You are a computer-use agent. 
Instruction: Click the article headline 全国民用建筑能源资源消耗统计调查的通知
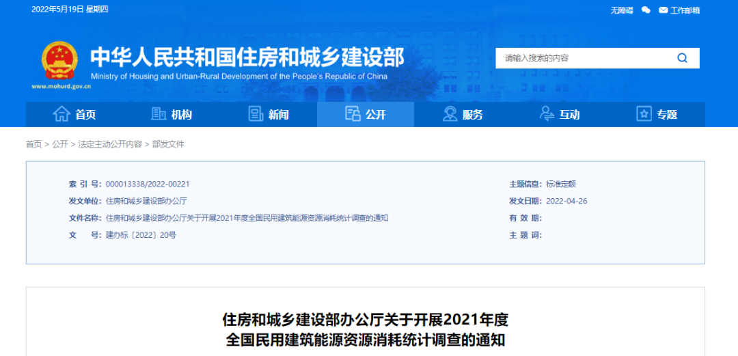[x=365, y=339]
